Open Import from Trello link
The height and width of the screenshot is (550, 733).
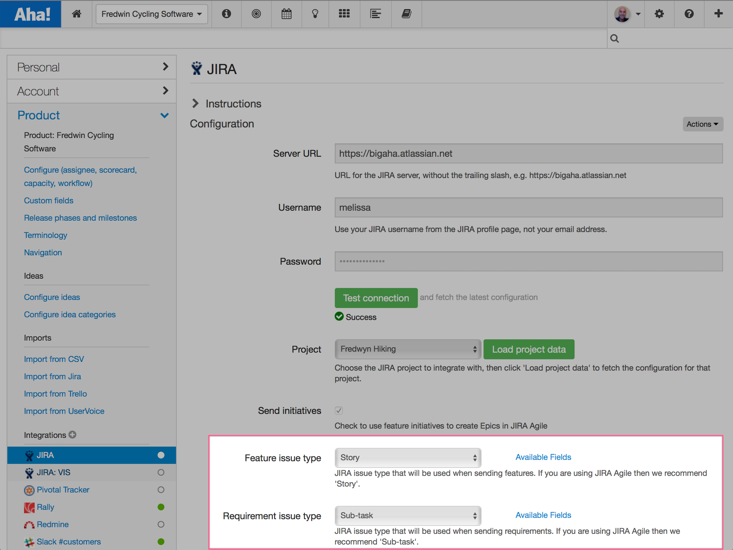[55, 394]
